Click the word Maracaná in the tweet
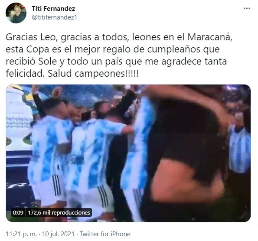Image resolution: width=258 pixels, height=241 pixels. [x=209, y=37]
